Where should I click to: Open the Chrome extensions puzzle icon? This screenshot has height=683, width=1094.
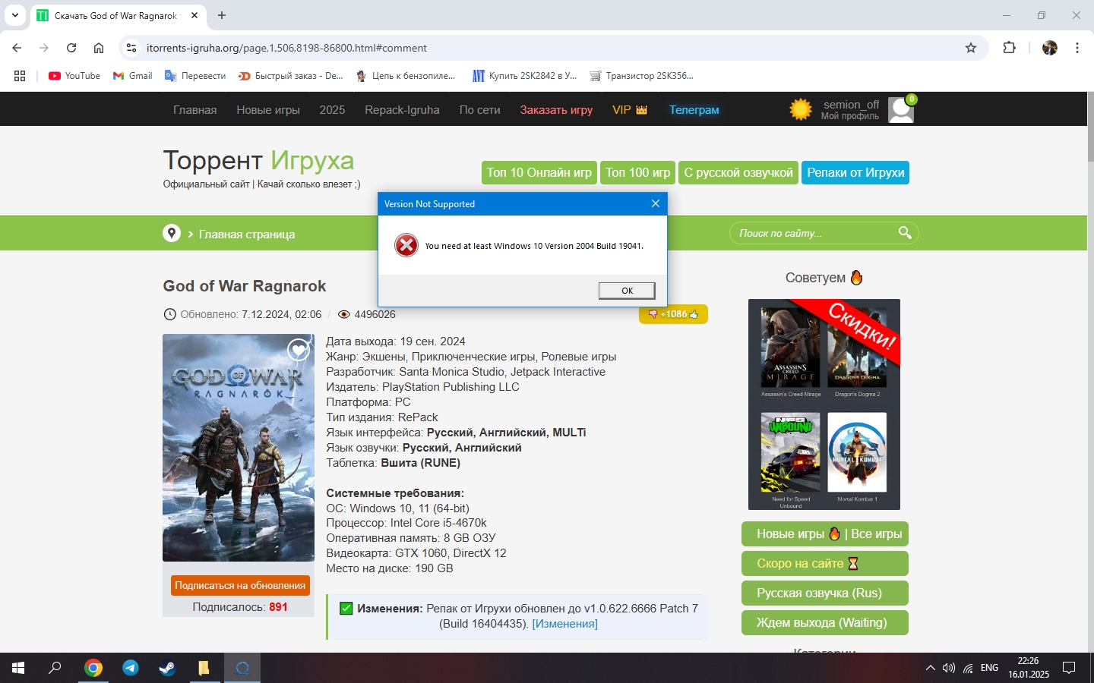pyautogui.click(x=1009, y=48)
